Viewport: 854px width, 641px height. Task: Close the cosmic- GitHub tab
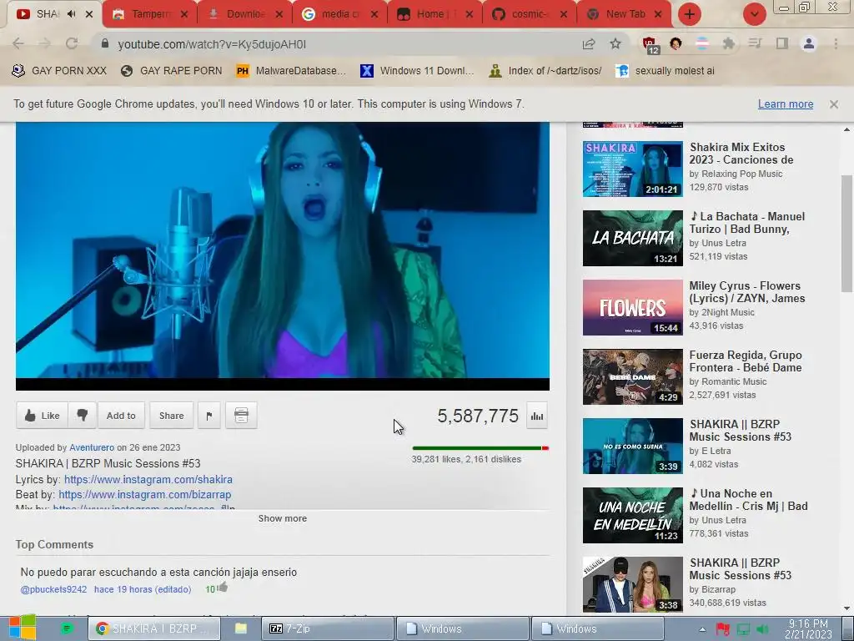[x=564, y=14]
